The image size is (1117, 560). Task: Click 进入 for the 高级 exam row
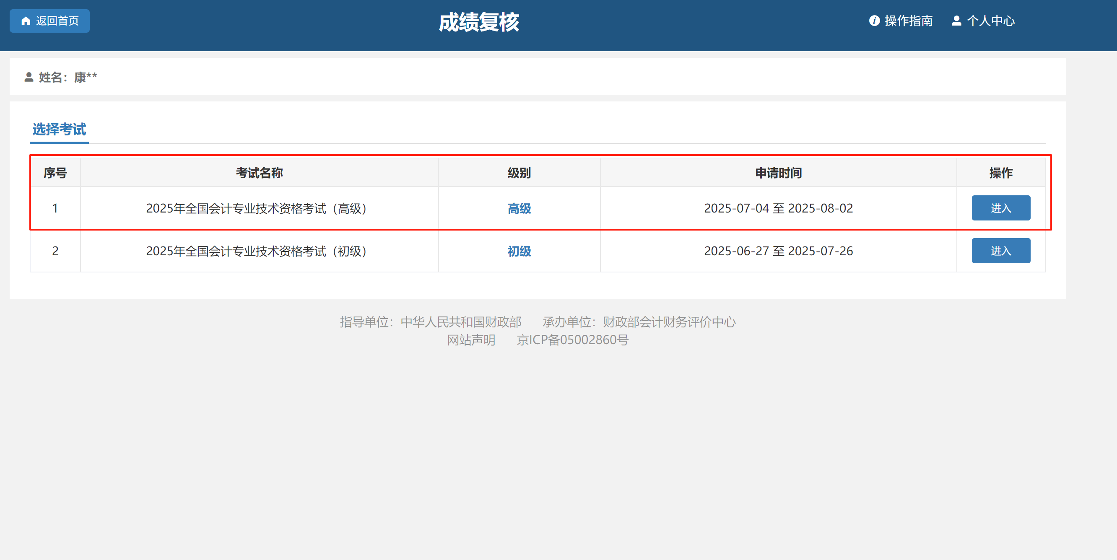point(1001,208)
